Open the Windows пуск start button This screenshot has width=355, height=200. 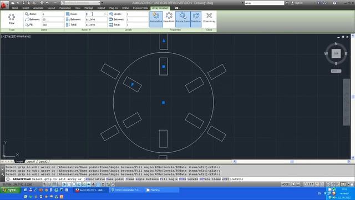point(11,190)
